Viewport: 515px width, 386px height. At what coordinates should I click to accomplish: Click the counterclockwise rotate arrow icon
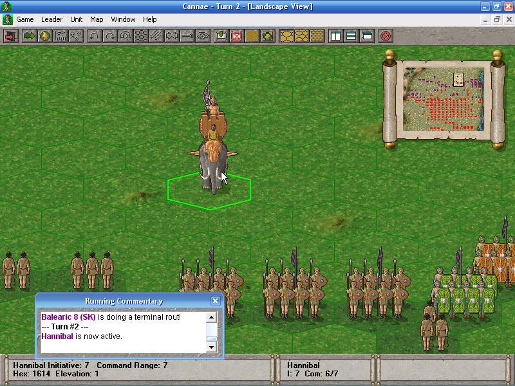point(95,35)
